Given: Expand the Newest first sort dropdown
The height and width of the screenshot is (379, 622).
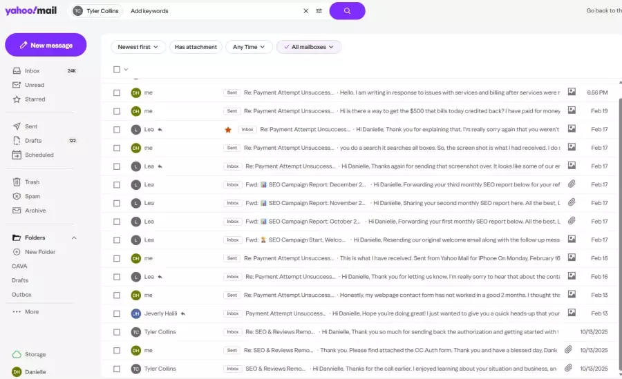Looking at the screenshot, I should click(138, 47).
